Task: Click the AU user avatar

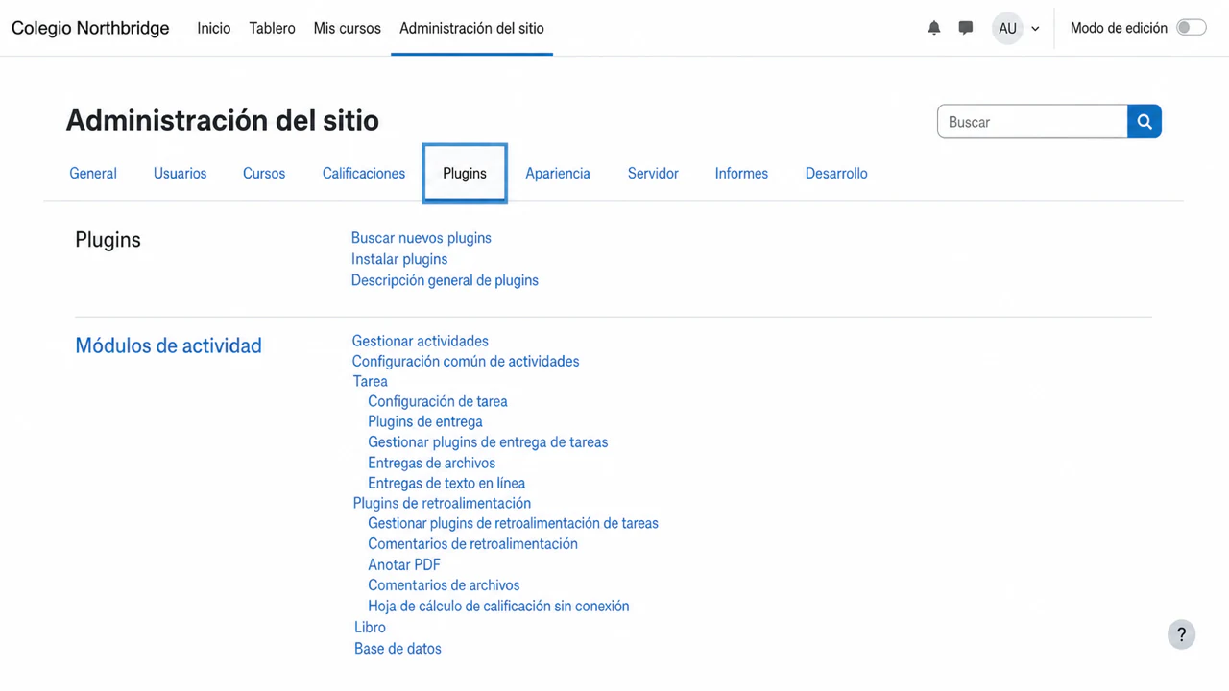Action: [1007, 28]
